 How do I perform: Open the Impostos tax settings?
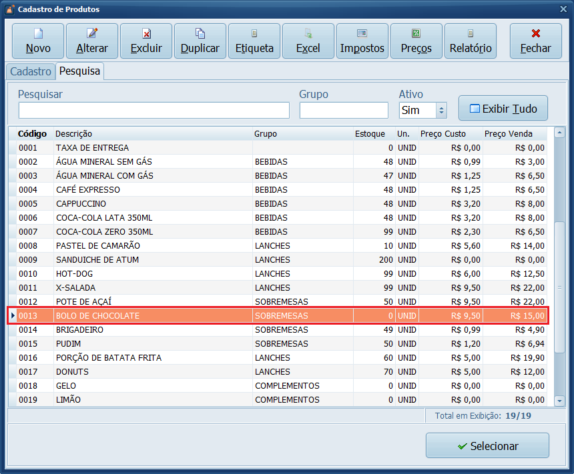(x=362, y=41)
